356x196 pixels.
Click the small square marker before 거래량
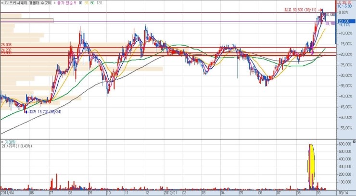2,142
